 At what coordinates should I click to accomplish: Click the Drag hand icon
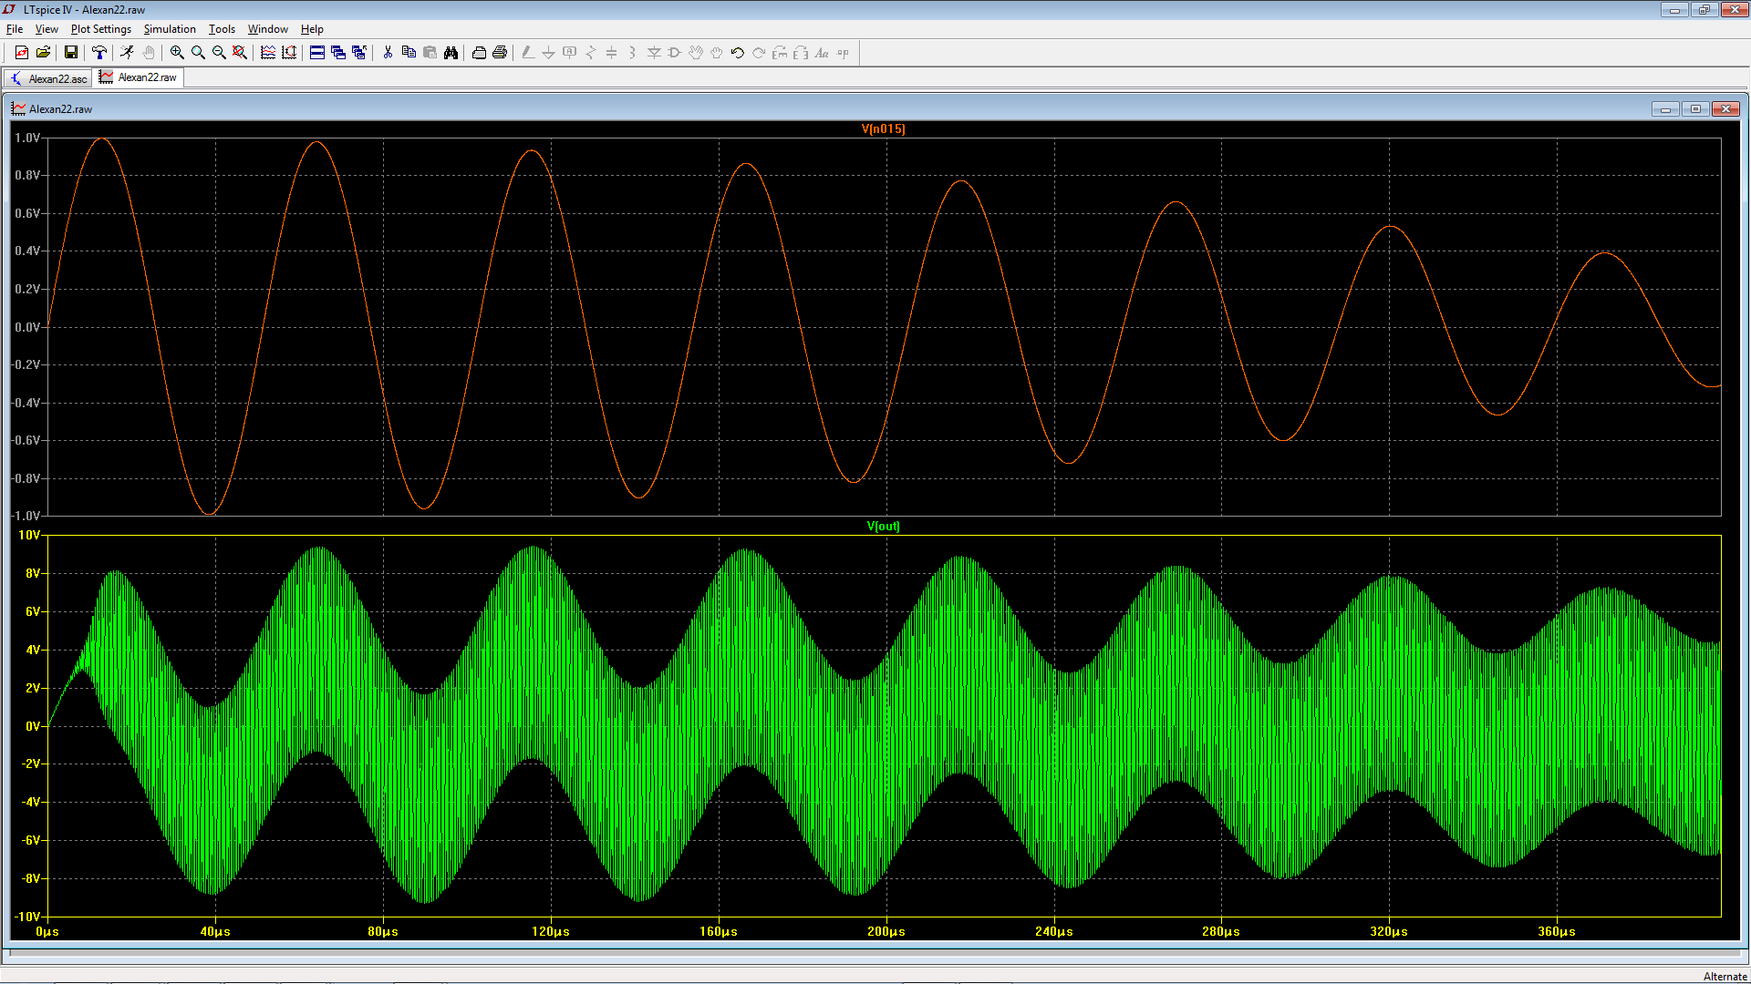pyautogui.click(x=717, y=53)
